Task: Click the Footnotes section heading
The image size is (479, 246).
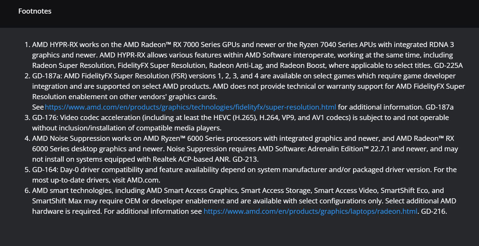Action: coord(35,11)
